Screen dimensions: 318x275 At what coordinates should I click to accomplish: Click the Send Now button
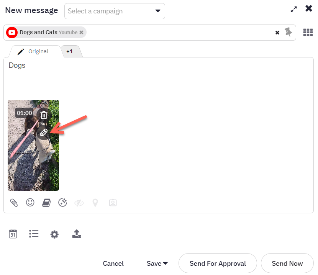[287, 263]
